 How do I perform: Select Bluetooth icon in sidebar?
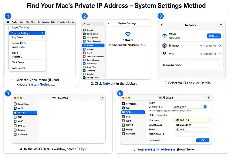pyautogui.click(x=84, y=49)
